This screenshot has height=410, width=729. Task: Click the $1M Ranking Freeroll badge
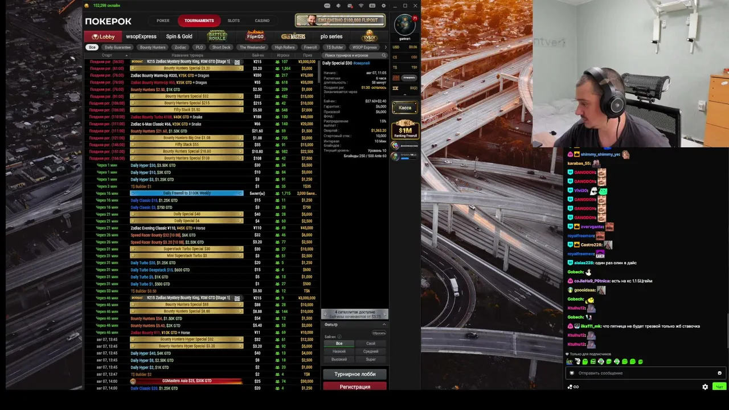[405, 129]
